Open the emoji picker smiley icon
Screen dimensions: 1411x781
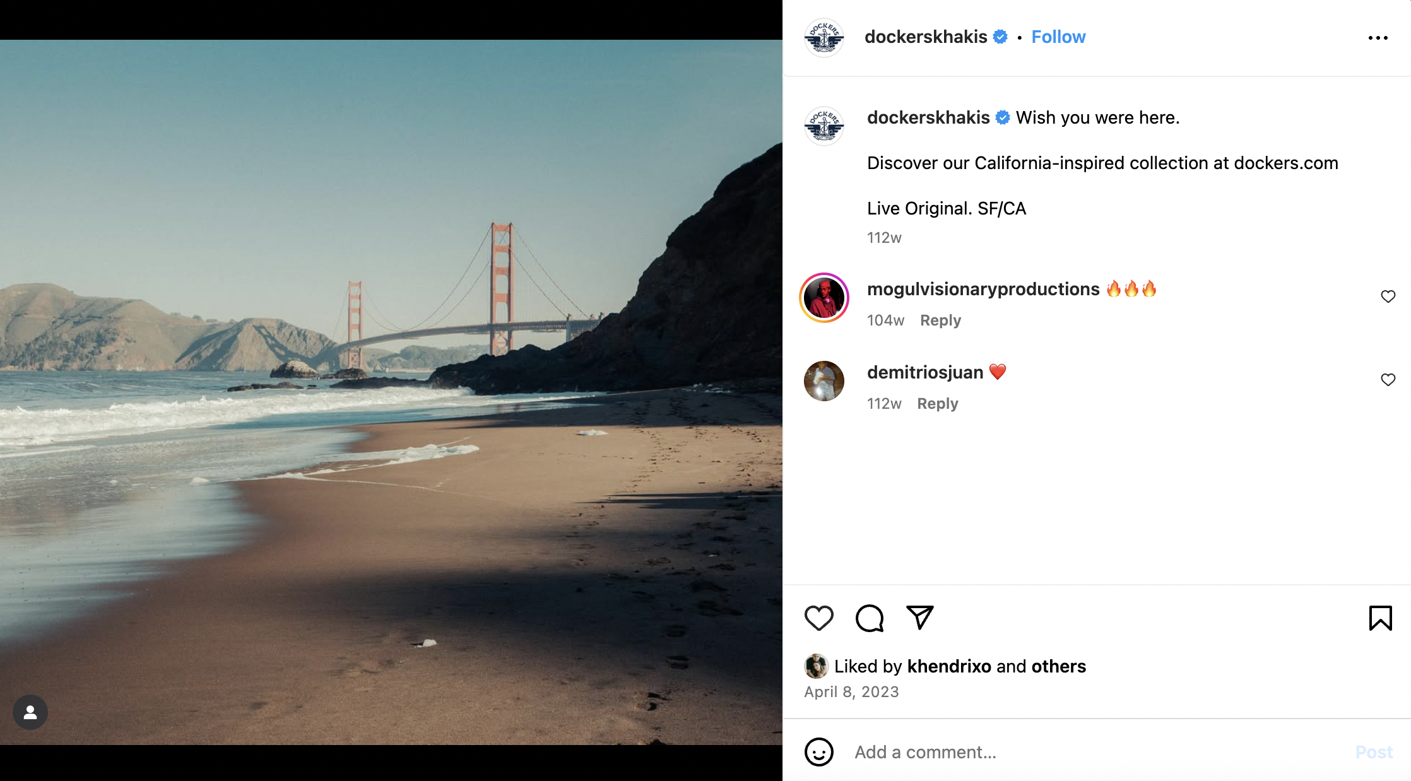click(x=818, y=752)
